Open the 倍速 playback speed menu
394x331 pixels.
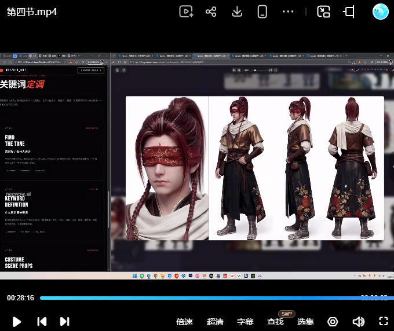(x=184, y=322)
